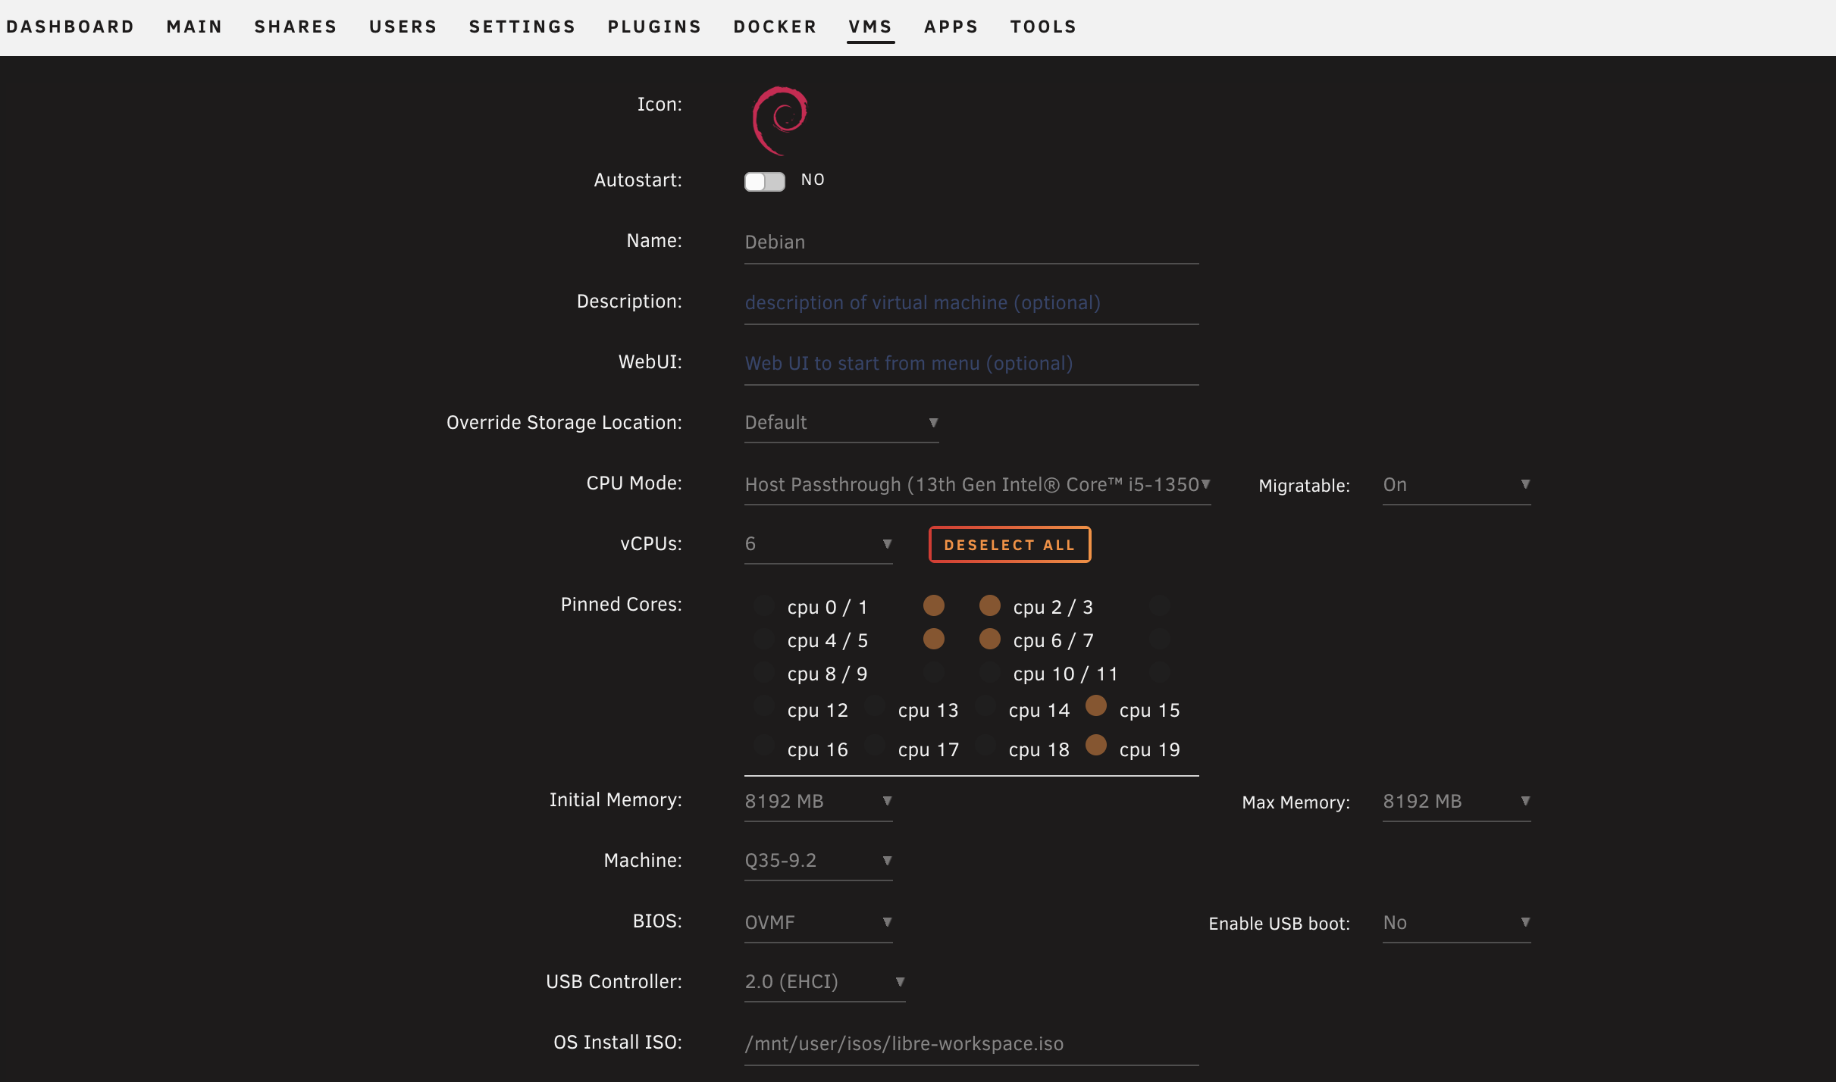Image resolution: width=1836 pixels, height=1082 pixels.
Task: Expand the BIOS dropdown
Action: click(x=817, y=923)
